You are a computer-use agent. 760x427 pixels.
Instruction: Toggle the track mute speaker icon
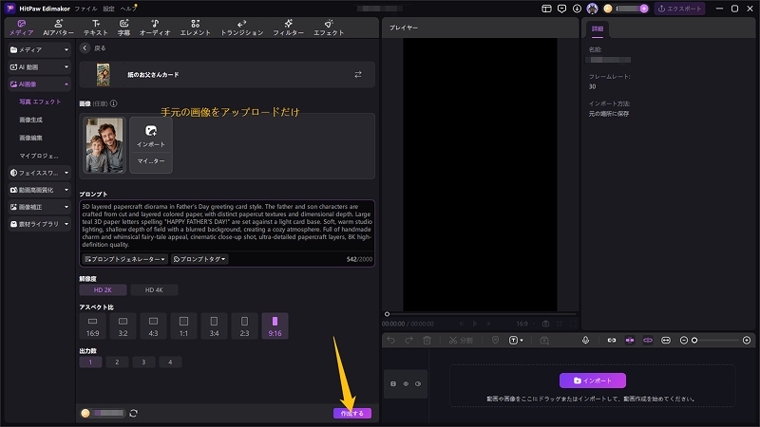pyautogui.click(x=418, y=384)
